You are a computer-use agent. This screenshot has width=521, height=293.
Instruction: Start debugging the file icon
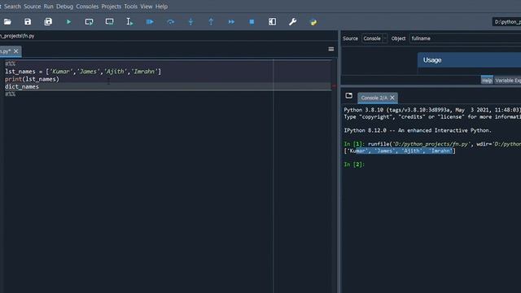coord(150,22)
